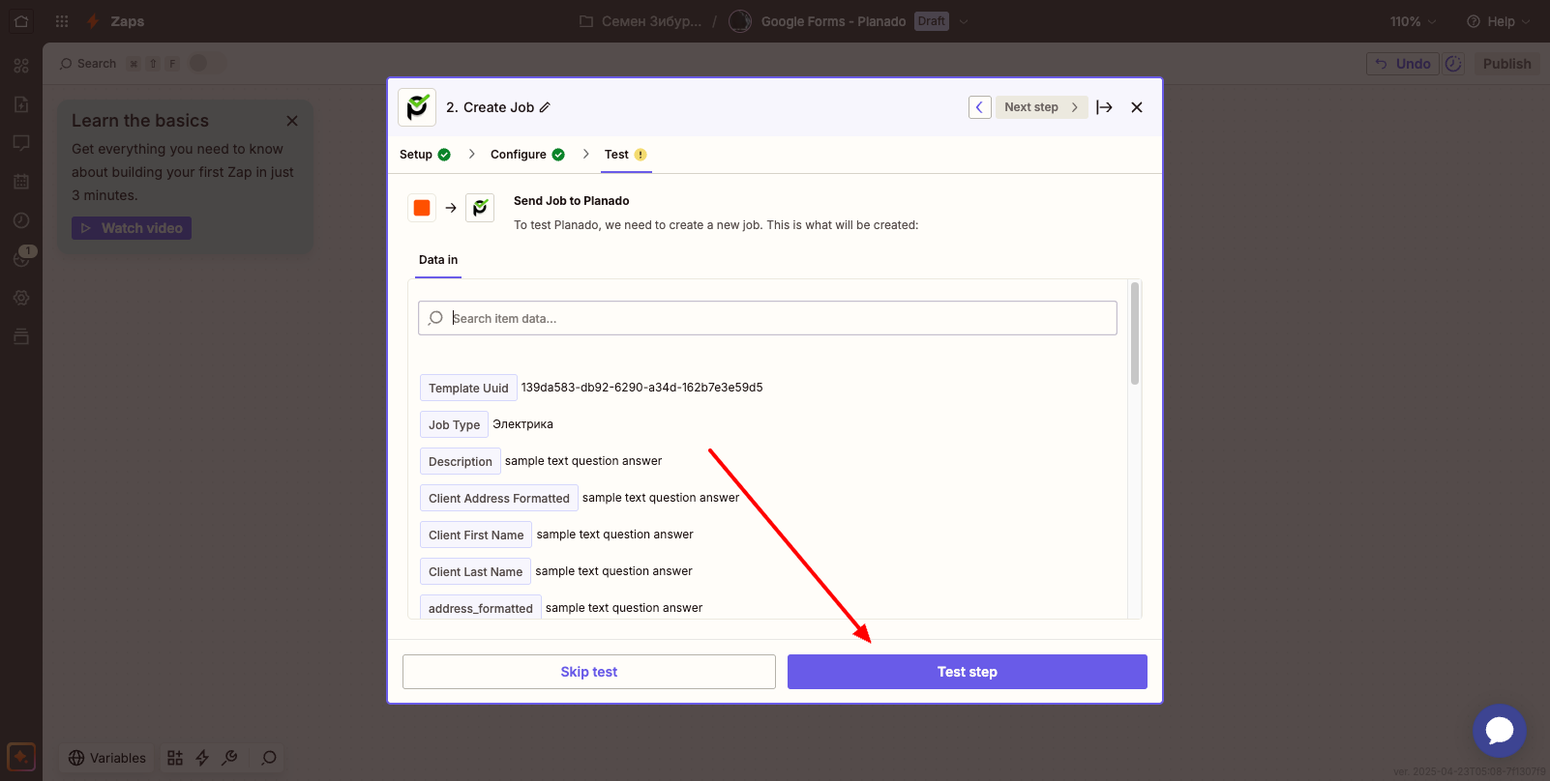Open the apps grid launcher
1550x781 pixels.
click(x=62, y=21)
